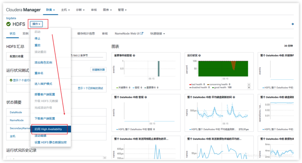Click help icon next to 运行状况 chart

199,55
